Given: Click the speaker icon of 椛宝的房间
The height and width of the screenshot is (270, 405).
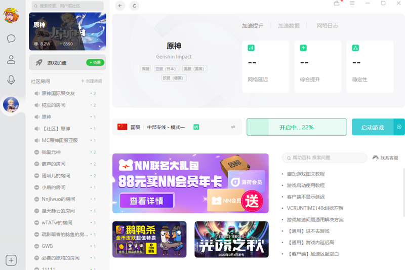Looking at the screenshot, I should [37, 105].
